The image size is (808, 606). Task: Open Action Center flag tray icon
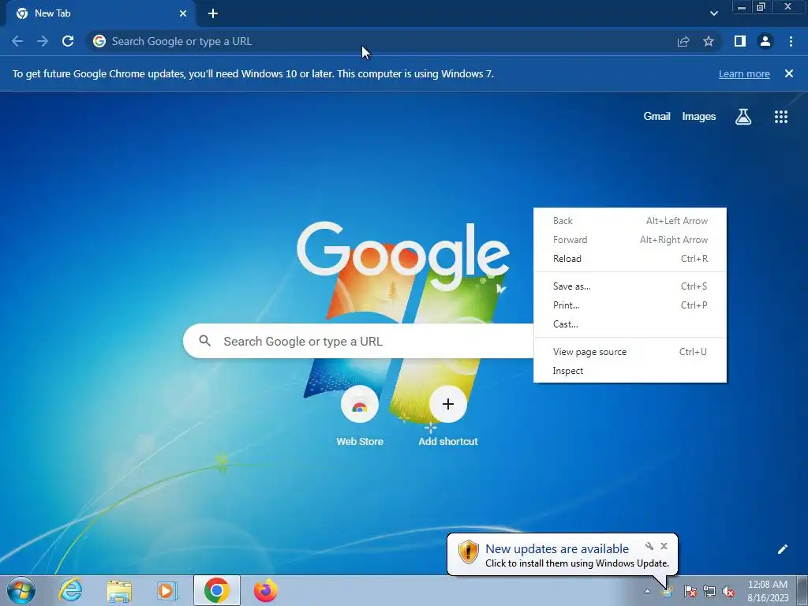(690, 592)
